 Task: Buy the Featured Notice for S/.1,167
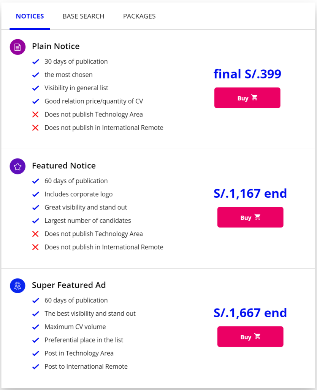[250, 217]
